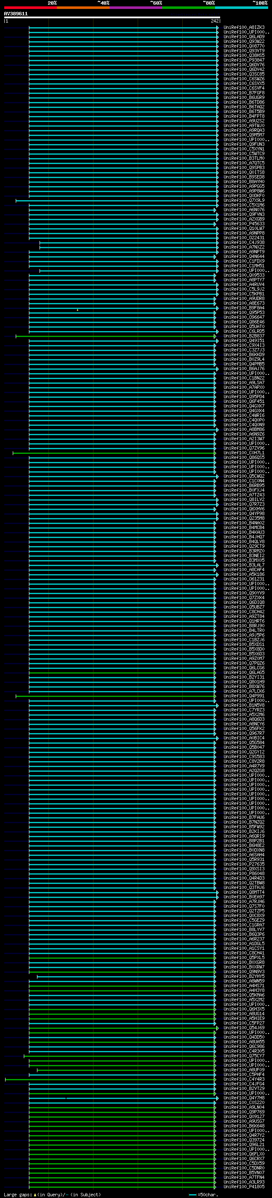Open hit UniRef100_P93847
This screenshot has height=1198, width=272.
[244, 60]
